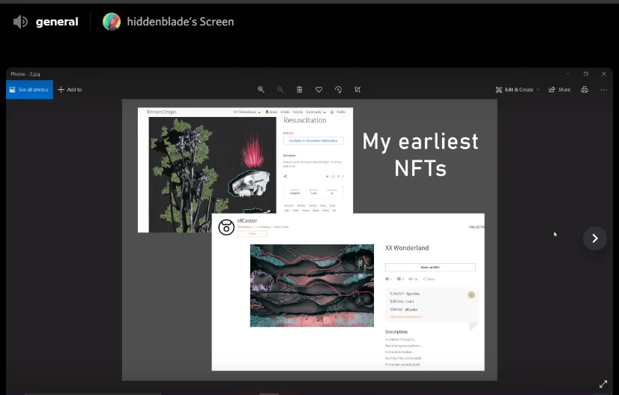Click the Share button in Photos
Screen dimensions: 619x395
(x=559, y=90)
